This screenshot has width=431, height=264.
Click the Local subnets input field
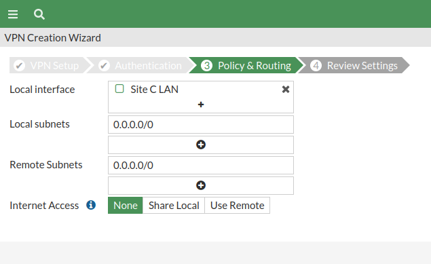201,124
